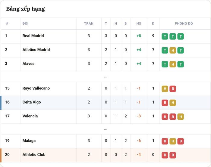Click Athletic Club's first red B badge
This screenshot has width=211, height=167.
(x=165, y=155)
